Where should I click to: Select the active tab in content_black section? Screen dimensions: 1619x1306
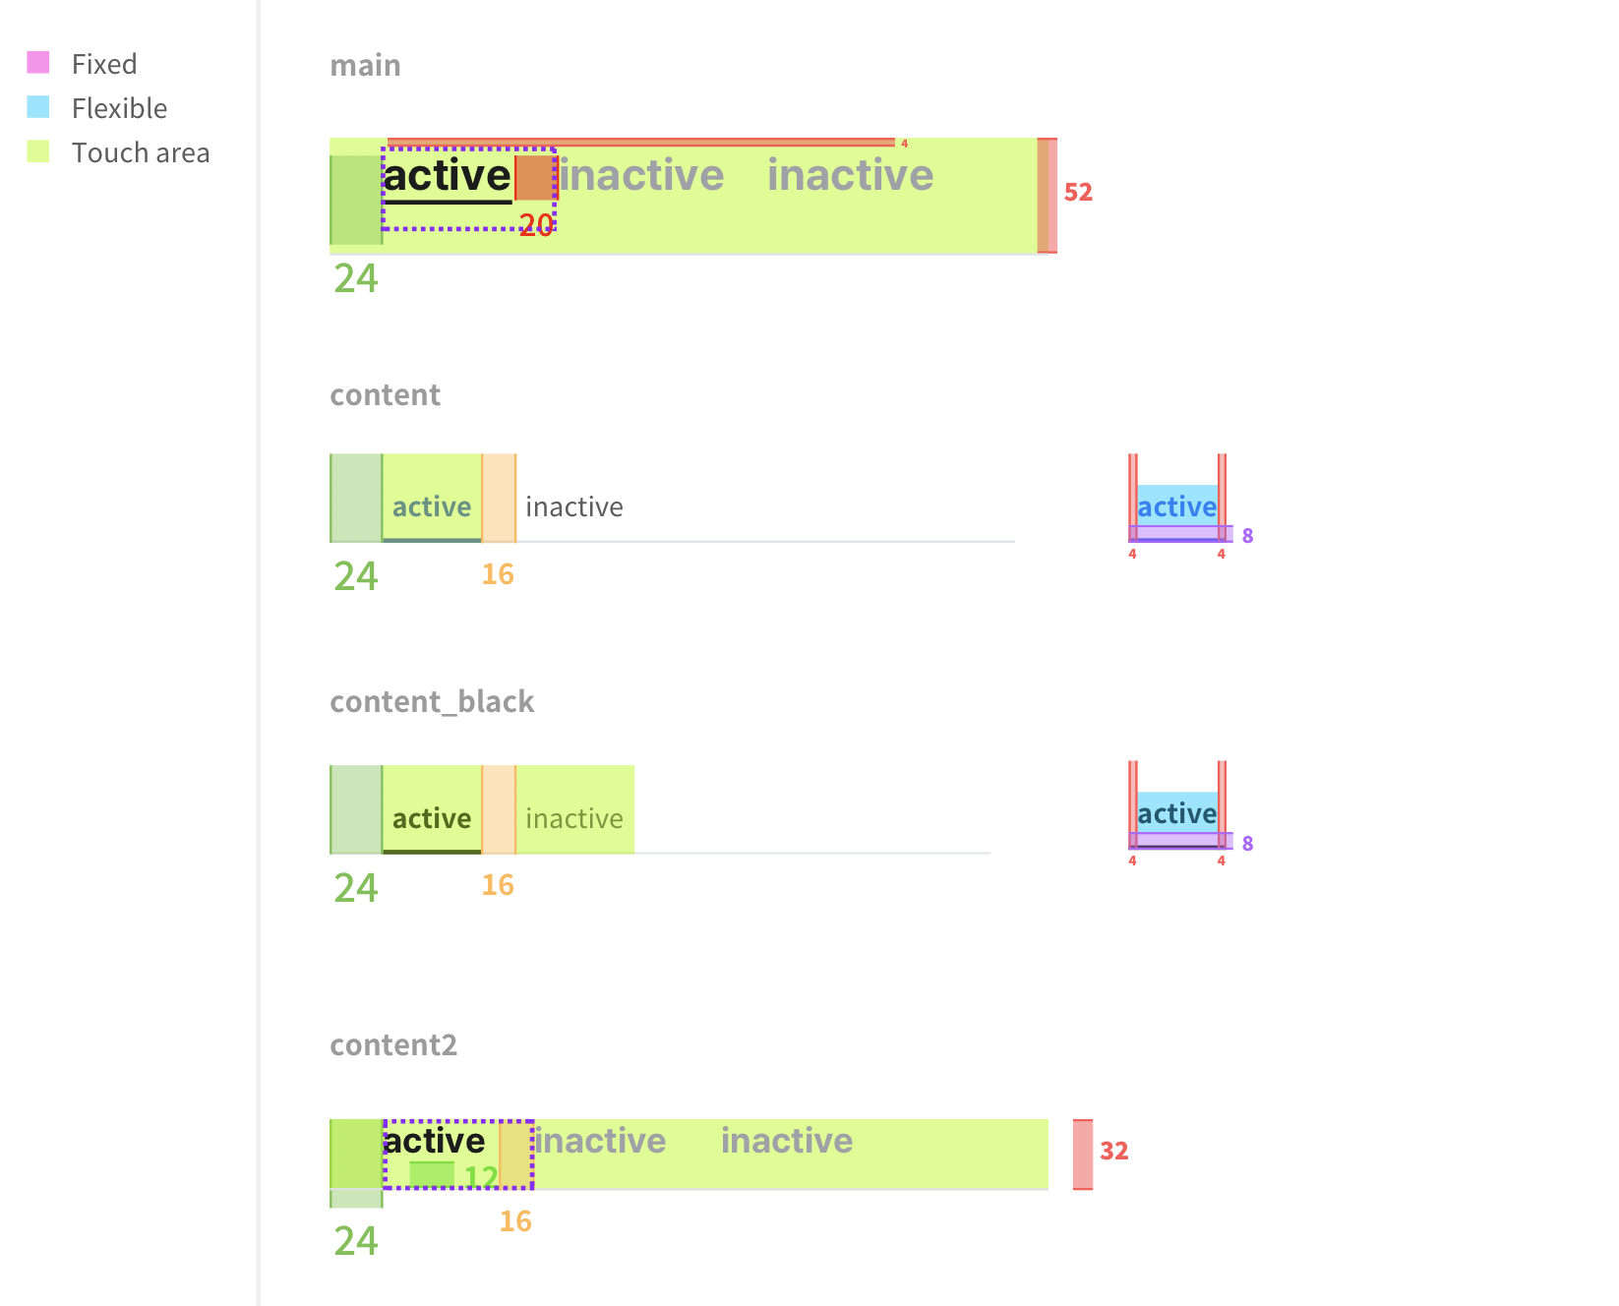pyautogui.click(x=432, y=818)
